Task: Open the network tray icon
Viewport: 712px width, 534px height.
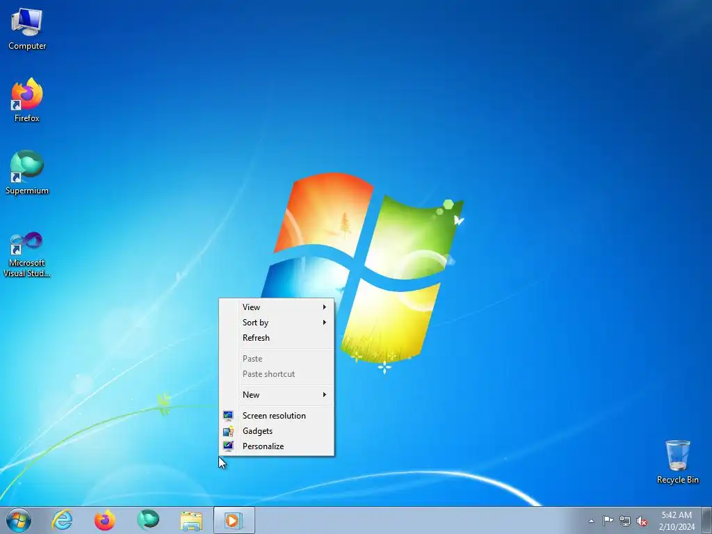Action: click(x=625, y=521)
